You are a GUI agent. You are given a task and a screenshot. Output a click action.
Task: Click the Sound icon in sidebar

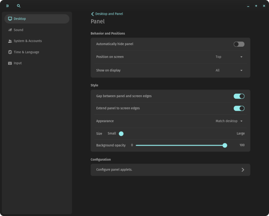pyautogui.click(x=10, y=30)
